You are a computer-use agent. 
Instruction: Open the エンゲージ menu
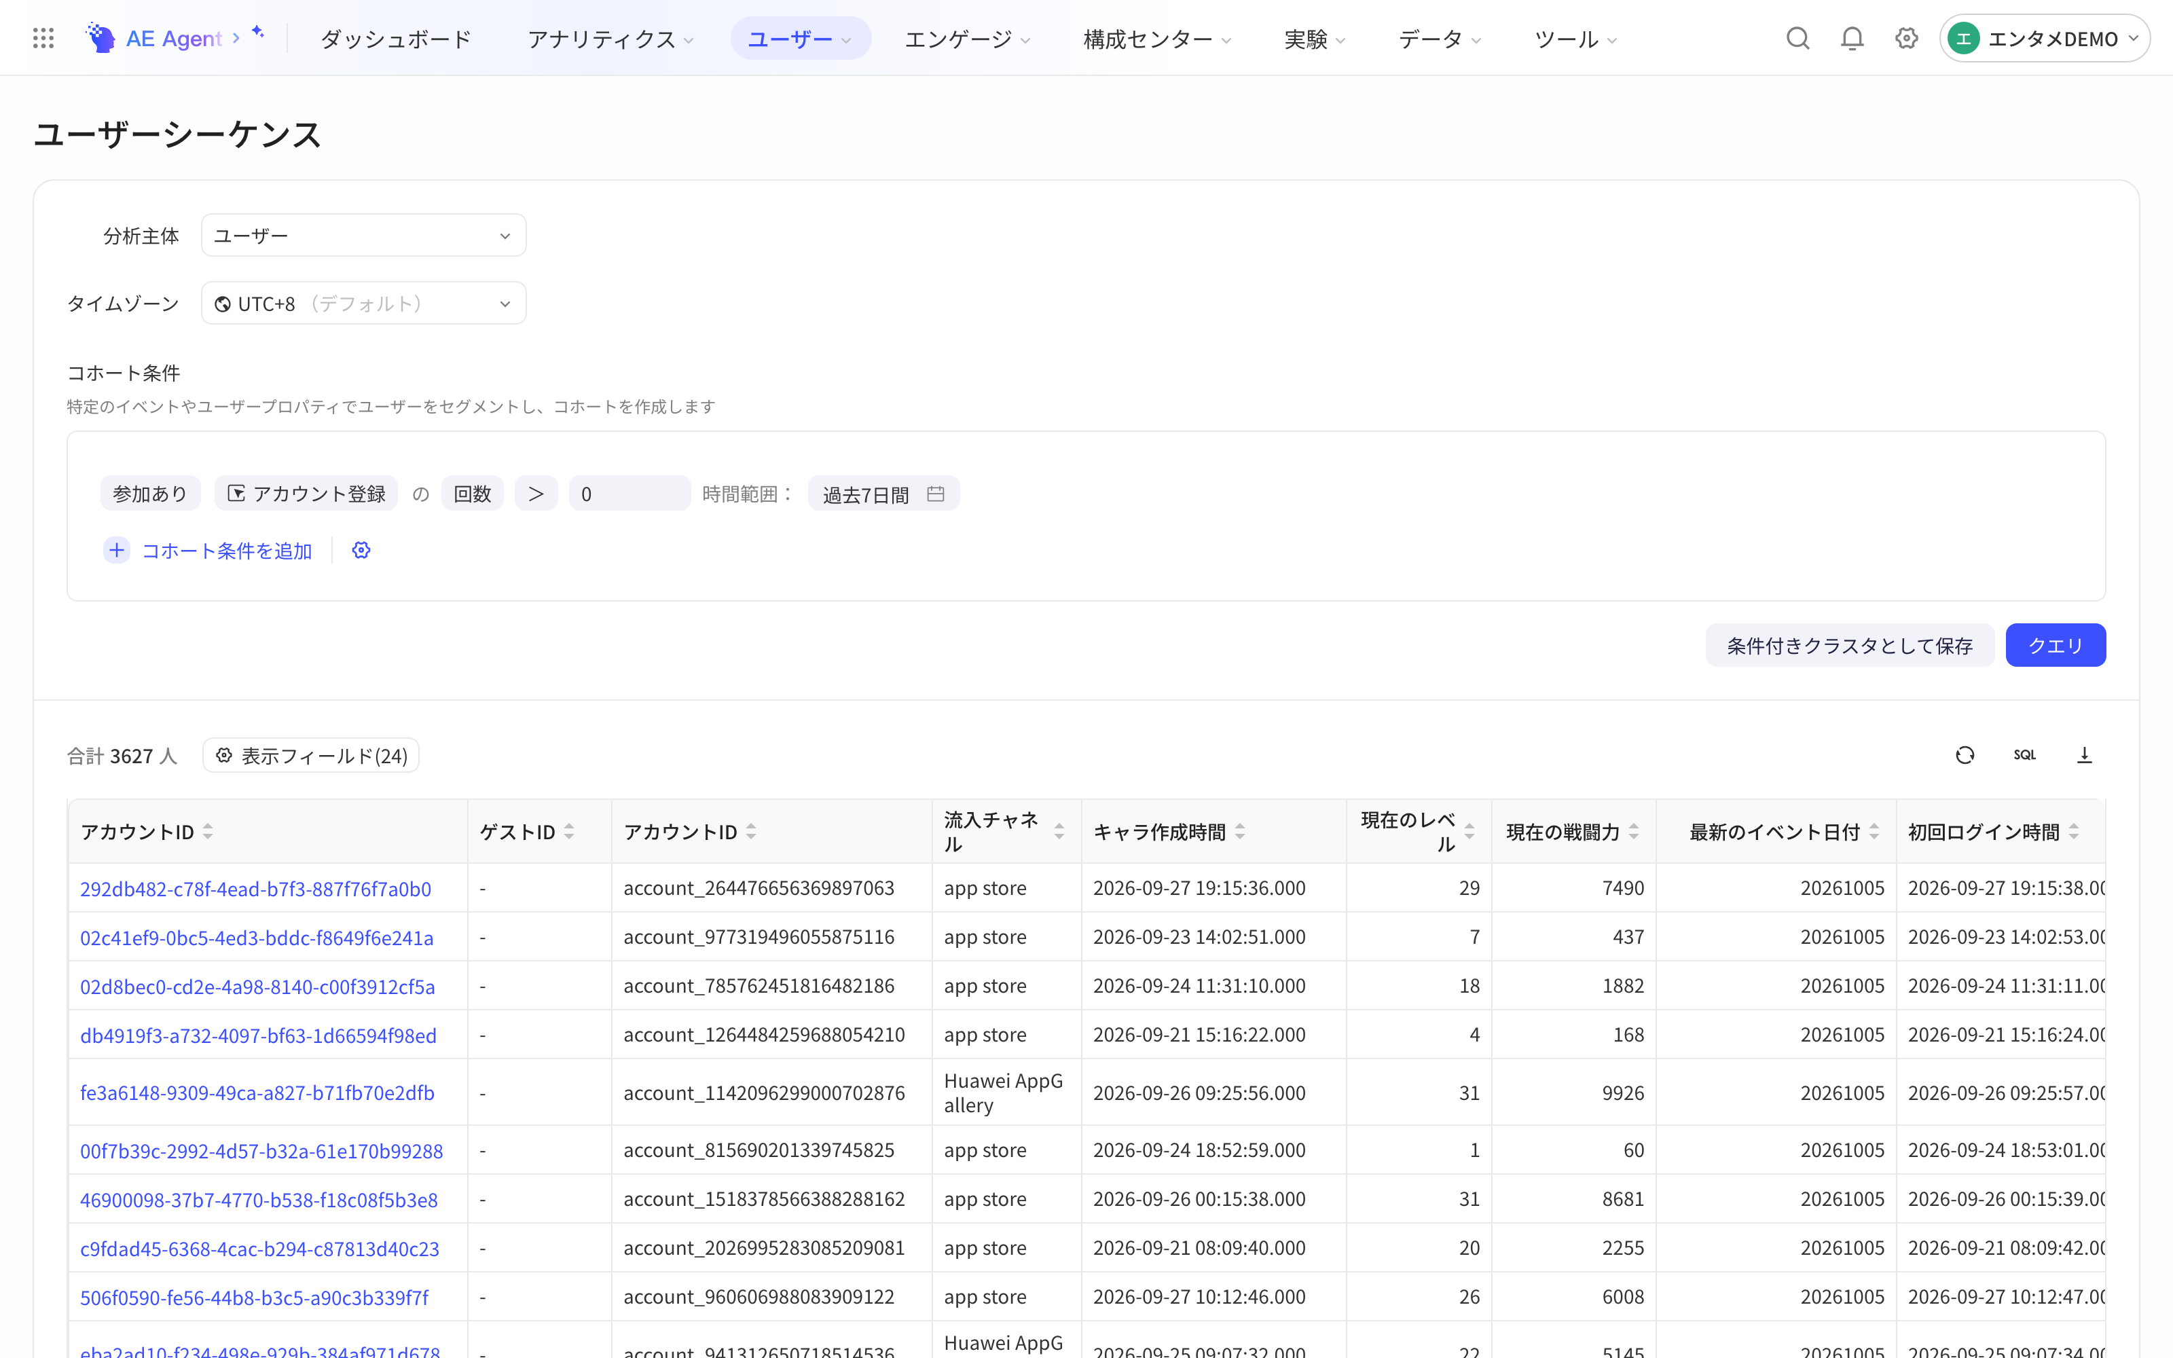click(x=968, y=39)
